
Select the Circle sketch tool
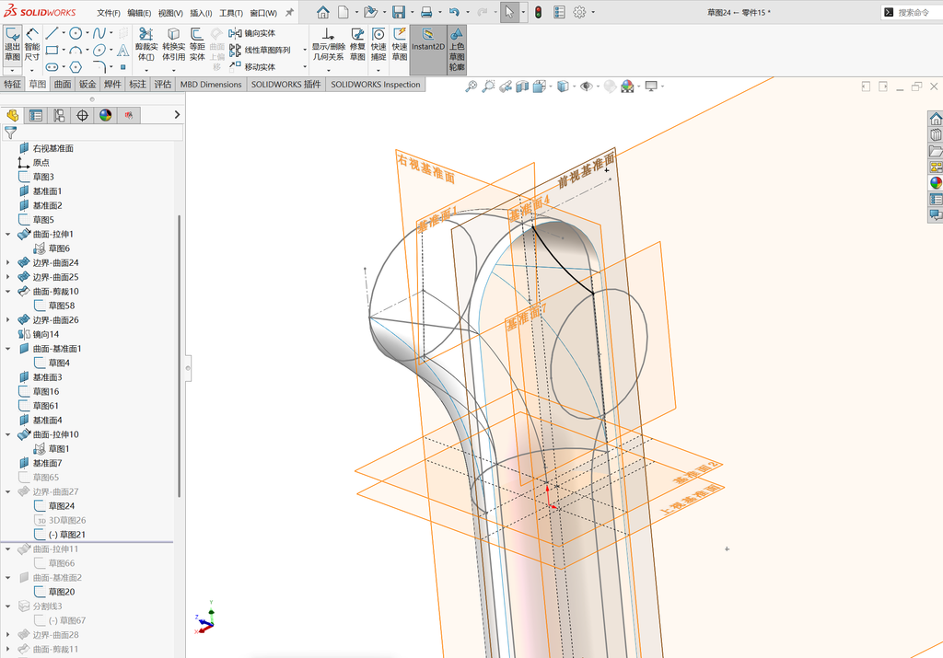point(76,33)
